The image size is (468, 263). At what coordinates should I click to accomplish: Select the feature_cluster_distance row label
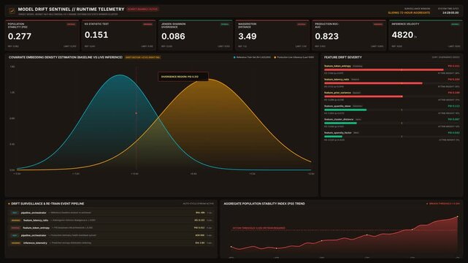[x=339, y=119]
